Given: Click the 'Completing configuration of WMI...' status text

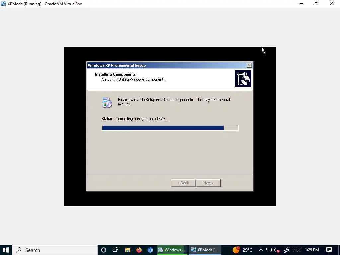Looking at the screenshot, I should point(142,119).
